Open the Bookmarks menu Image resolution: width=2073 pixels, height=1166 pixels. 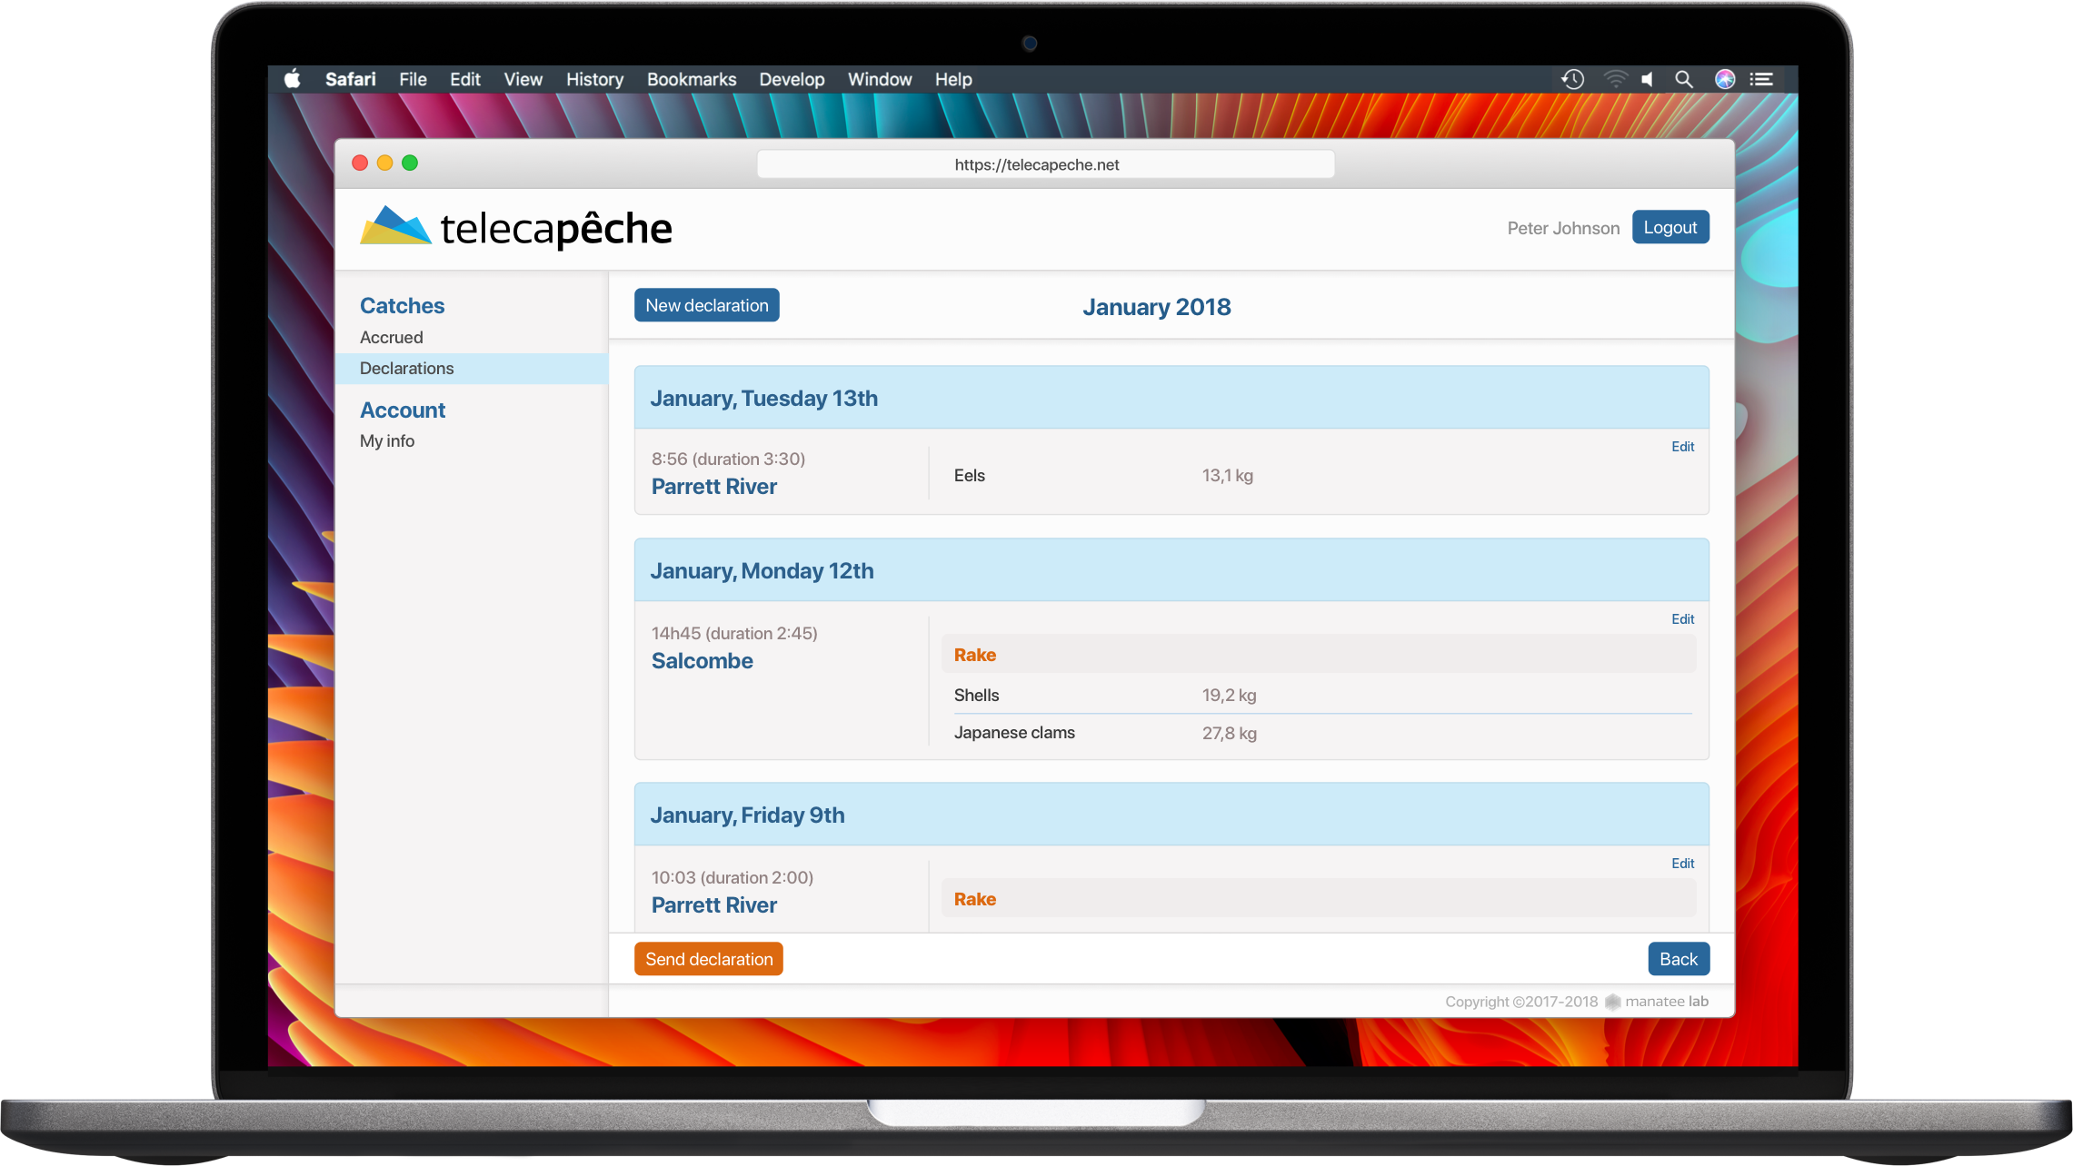coord(691,79)
